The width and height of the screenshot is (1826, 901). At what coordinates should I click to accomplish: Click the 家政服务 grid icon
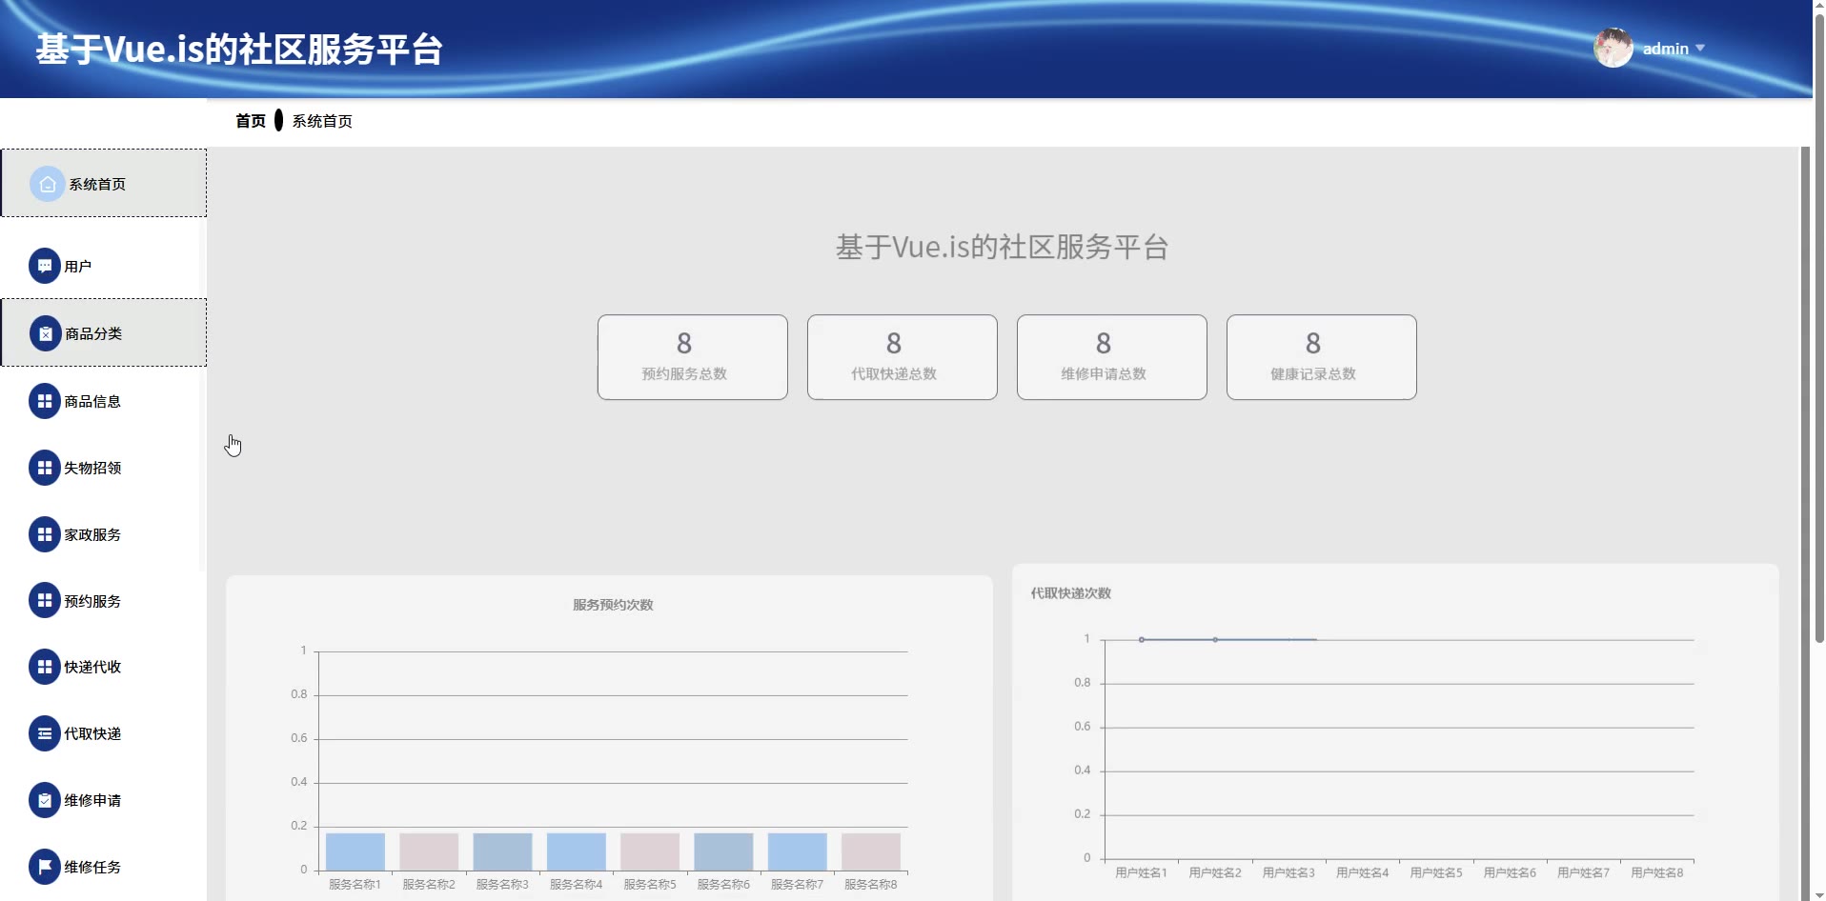pos(45,534)
